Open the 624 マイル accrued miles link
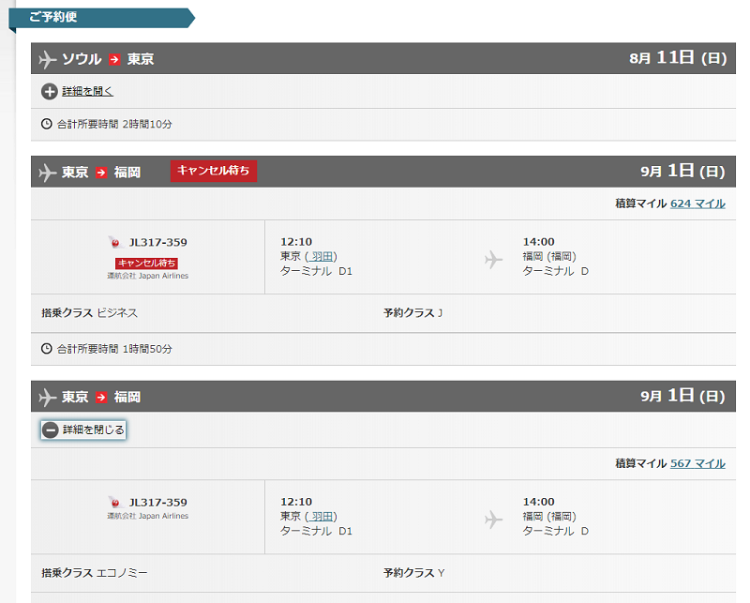The height and width of the screenshot is (603, 750). tap(697, 204)
